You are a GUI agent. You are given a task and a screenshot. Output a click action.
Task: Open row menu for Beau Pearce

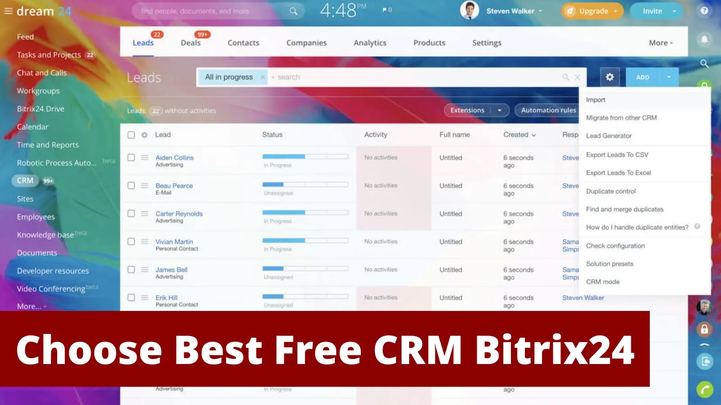coord(145,185)
